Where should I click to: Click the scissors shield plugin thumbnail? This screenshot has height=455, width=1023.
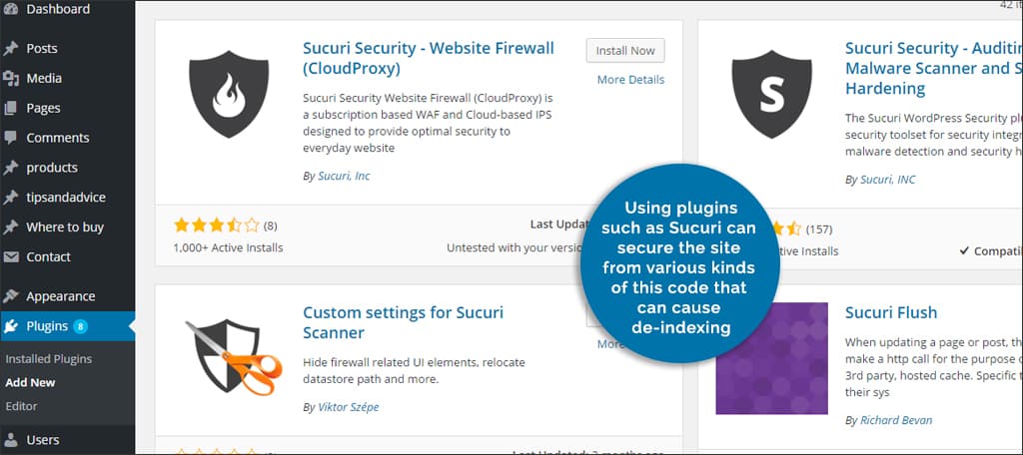point(234,356)
